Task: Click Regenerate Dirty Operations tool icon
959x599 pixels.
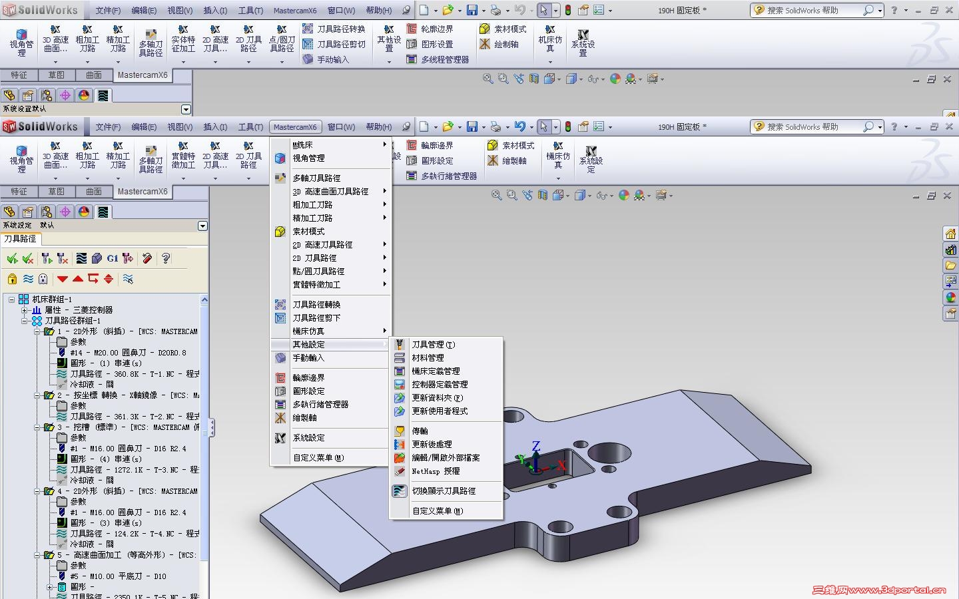Action: click(x=62, y=258)
